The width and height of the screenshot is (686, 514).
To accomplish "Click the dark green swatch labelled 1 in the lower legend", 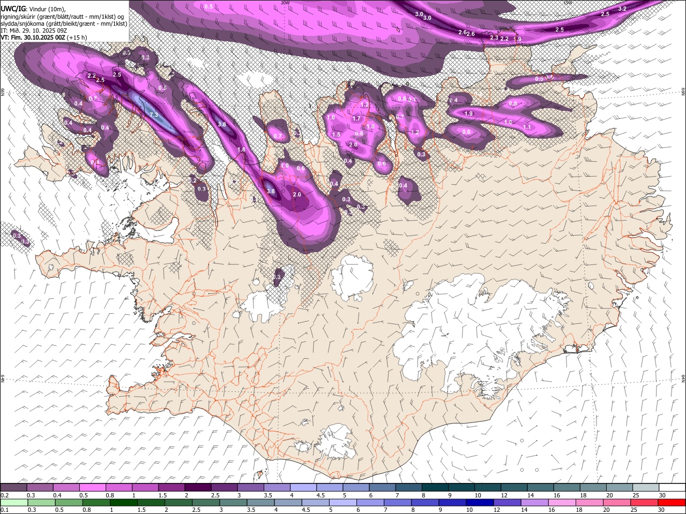I will 123,503.
